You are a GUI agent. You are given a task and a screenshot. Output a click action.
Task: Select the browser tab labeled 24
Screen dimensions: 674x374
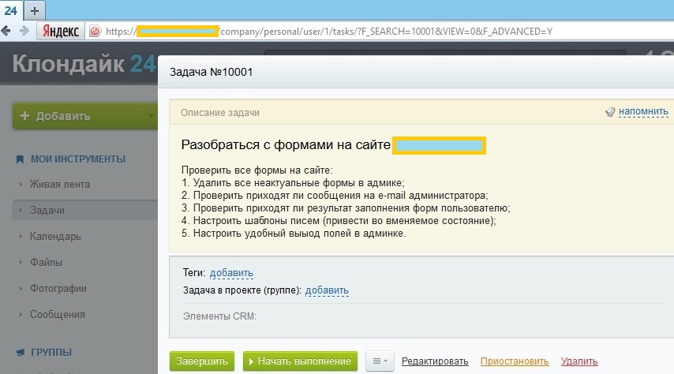click(11, 10)
